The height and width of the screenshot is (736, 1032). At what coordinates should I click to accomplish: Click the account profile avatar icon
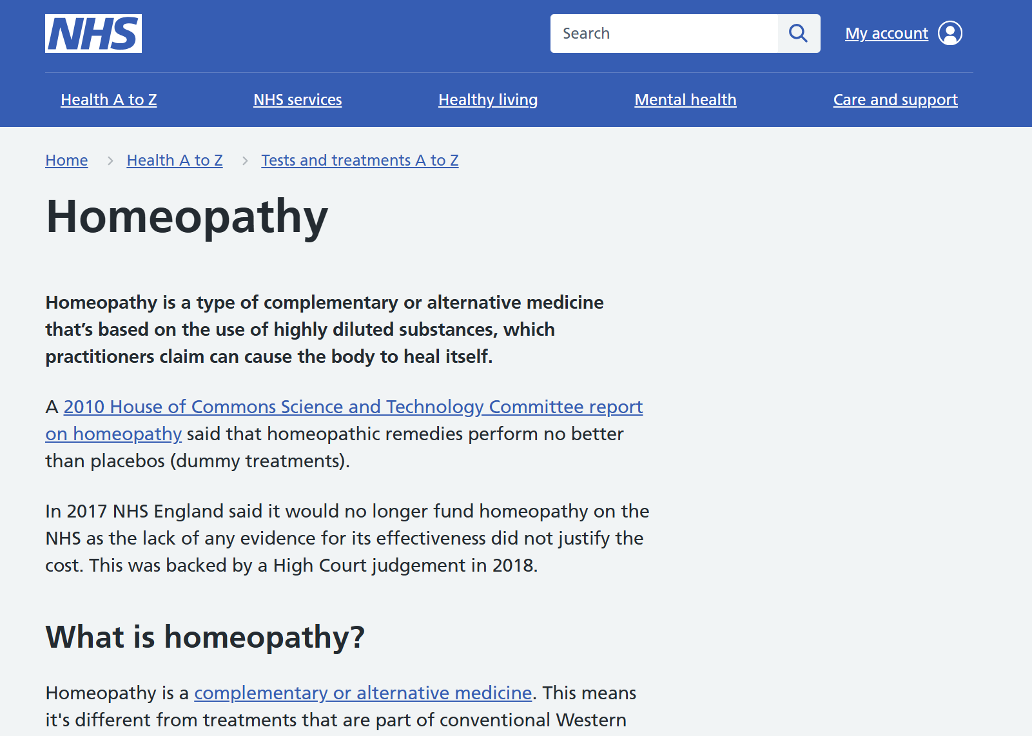949,34
